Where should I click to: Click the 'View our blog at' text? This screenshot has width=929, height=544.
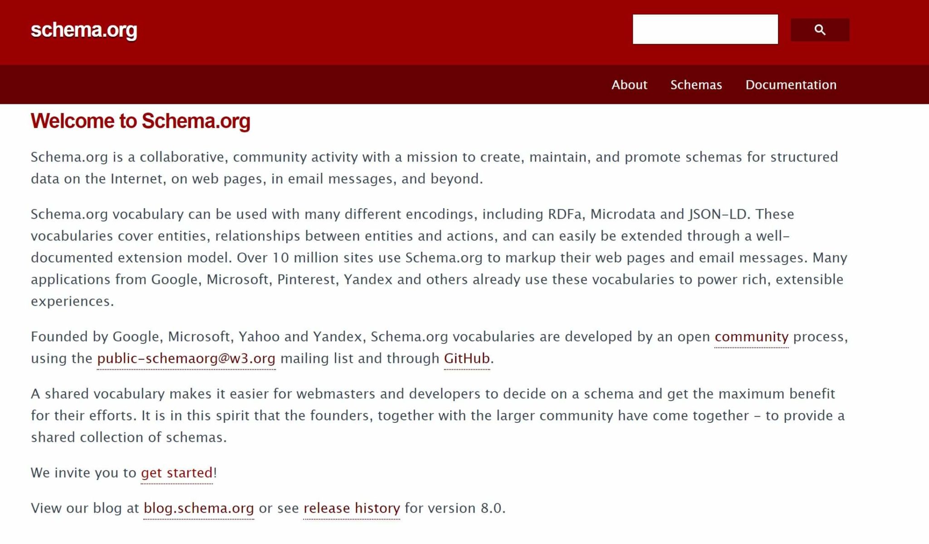[x=85, y=508]
